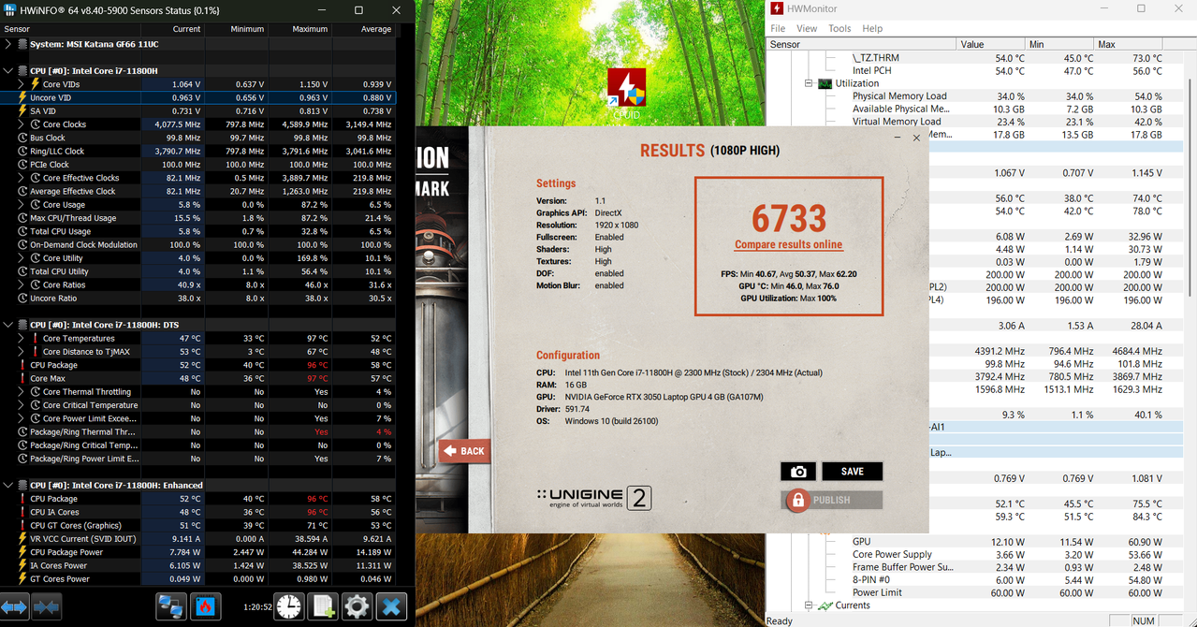This screenshot has width=1197, height=627.
Task: Click the HWMonitor Sensor column header
Action: point(862,44)
